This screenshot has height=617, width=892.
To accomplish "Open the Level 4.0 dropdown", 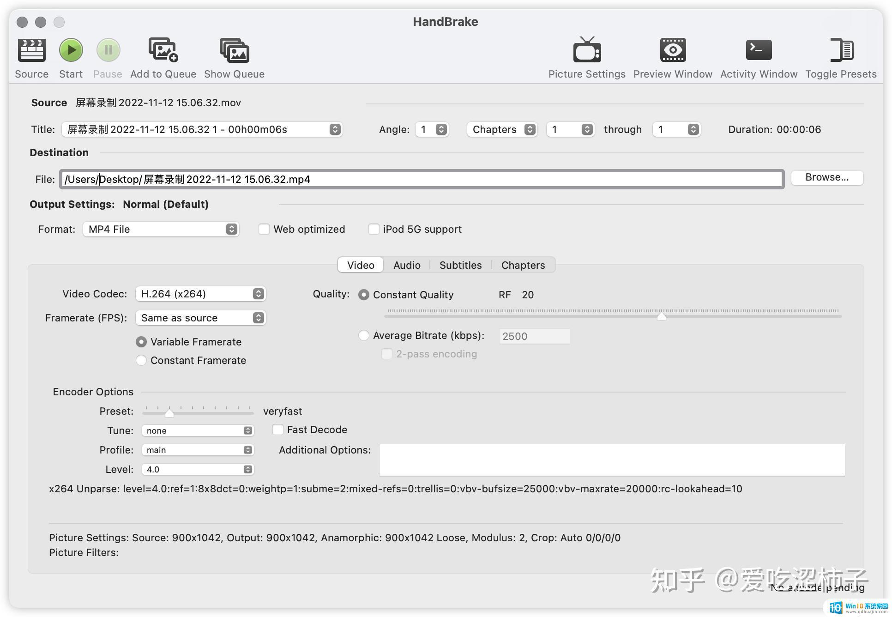I will [198, 469].
